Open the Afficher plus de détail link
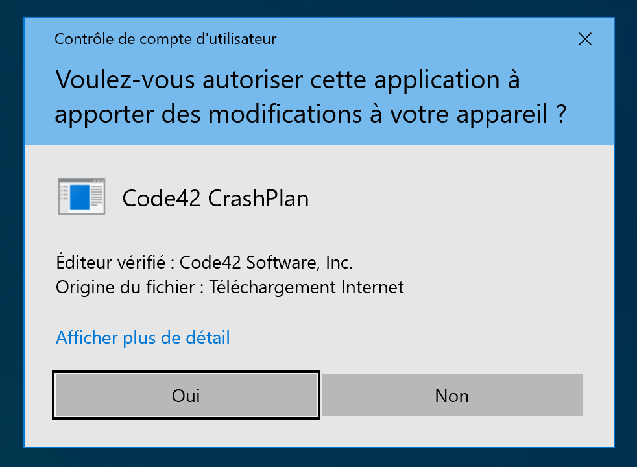This screenshot has height=467, width=637. tap(143, 337)
